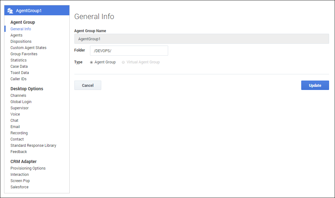Click the CRM Adapter section heading

[23, 161]
